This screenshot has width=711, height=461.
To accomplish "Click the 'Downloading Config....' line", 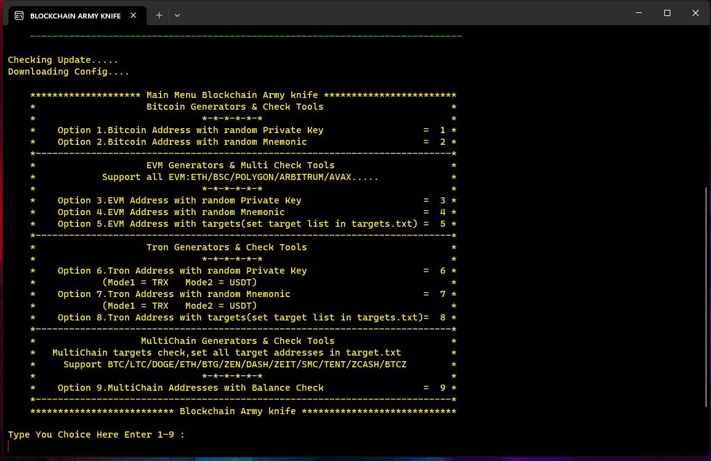I will pyautogui.click(x=68, y=71).
